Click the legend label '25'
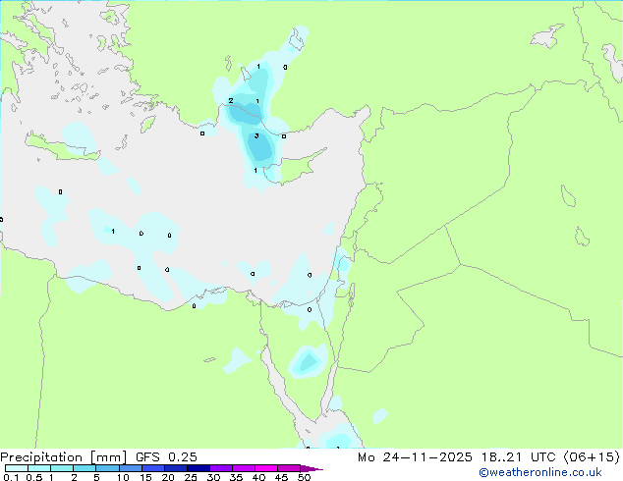The width and height of the screenshot is (623, 481). 191,477
